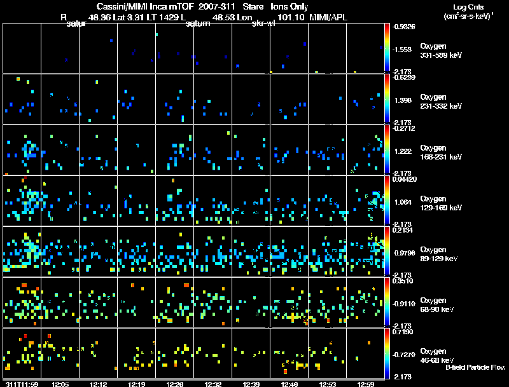Click the last frame in the 129-169 keV row
The width and height of the screenshot is (509, 387).
366,200
